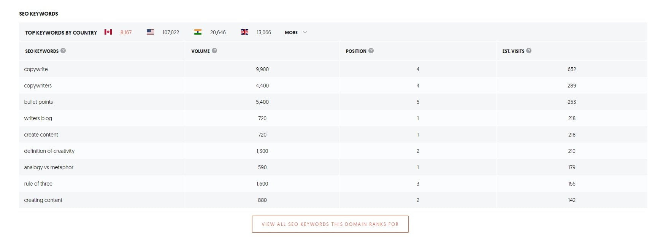Click the 'analogy vs metaphor' keyword
Image resolution: width=663 pixels, height=243 pixels.
49,167
